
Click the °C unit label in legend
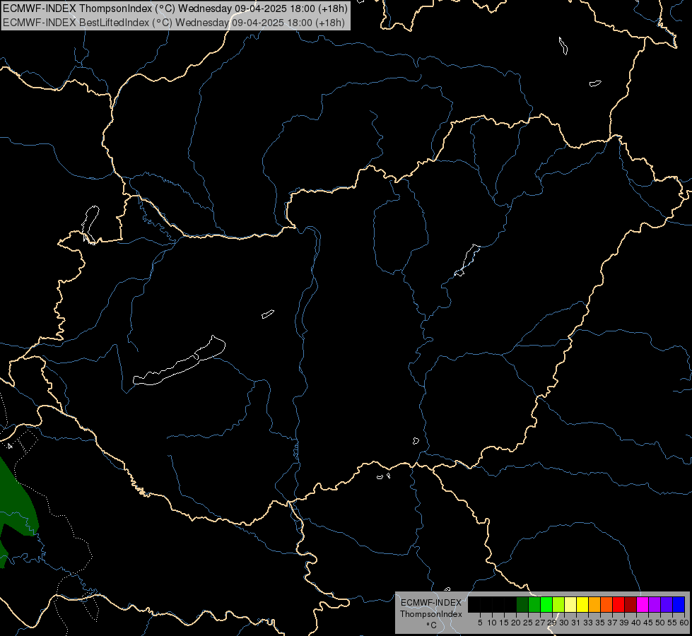(432, 625)
